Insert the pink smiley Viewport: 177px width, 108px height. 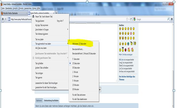pos(131,33)
